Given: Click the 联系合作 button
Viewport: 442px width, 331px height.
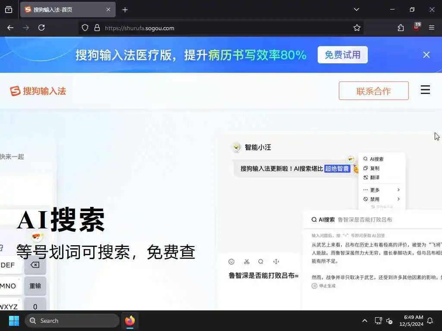Looking at the screenshot, I should tap(373, 91).
